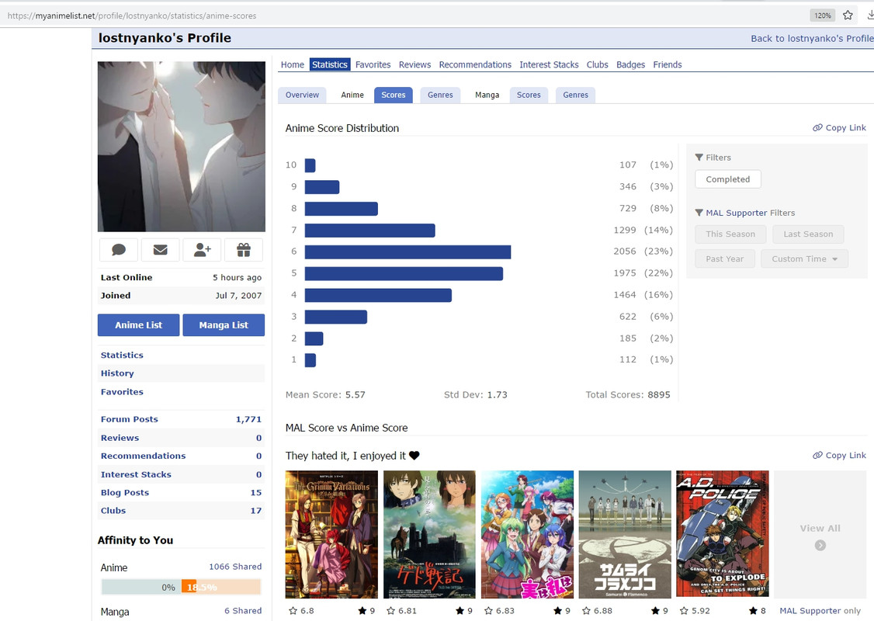Click the score 10 distribution bar
Image resolution: width=874 pixels, height=621 pixels.
pos(310,165)
